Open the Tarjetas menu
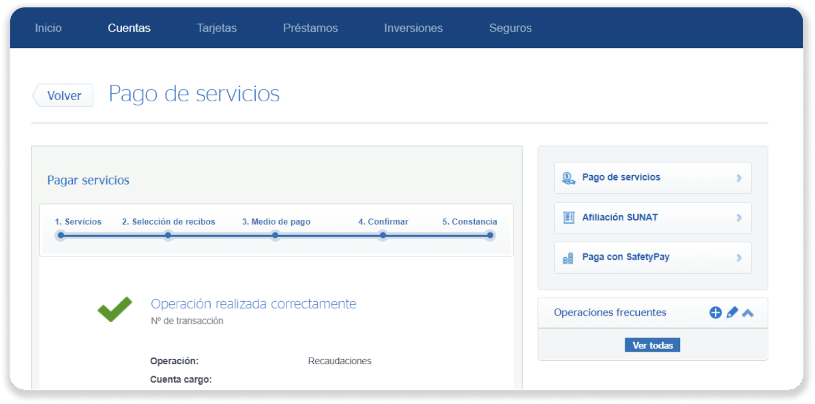Image resolution: width=815 pixels, height=404 pixels. coord(216,28)
